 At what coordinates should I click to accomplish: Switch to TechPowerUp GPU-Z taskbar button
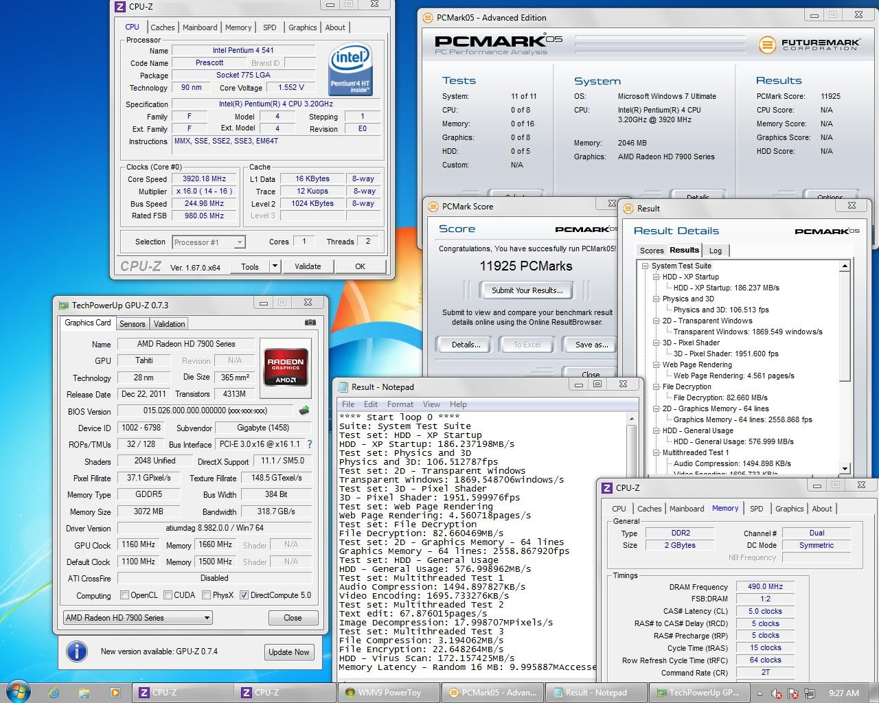pyautogui.click(x=698, y=693)
